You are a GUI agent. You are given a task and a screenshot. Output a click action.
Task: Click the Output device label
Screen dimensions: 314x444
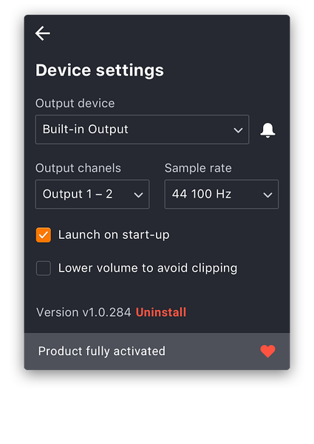pos(75,104)
